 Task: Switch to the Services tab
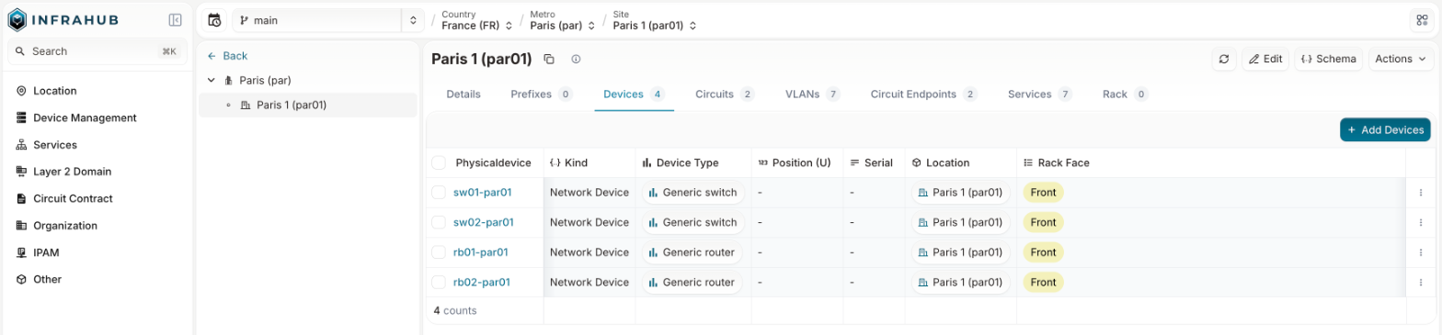[x=1040, y=94]
